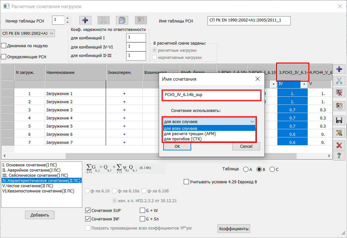Select I. Основное сочетание(I ПС) in the list
Screen dimensions: 347x238
coord(31,165)
